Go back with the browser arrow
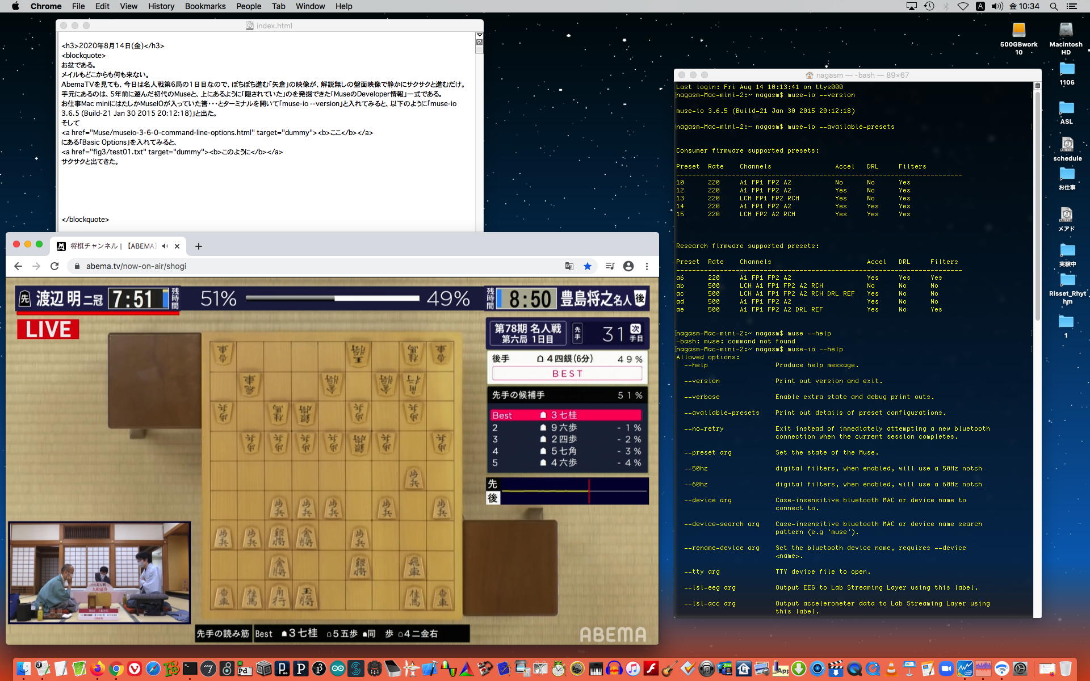 click(x=18, y=266)
